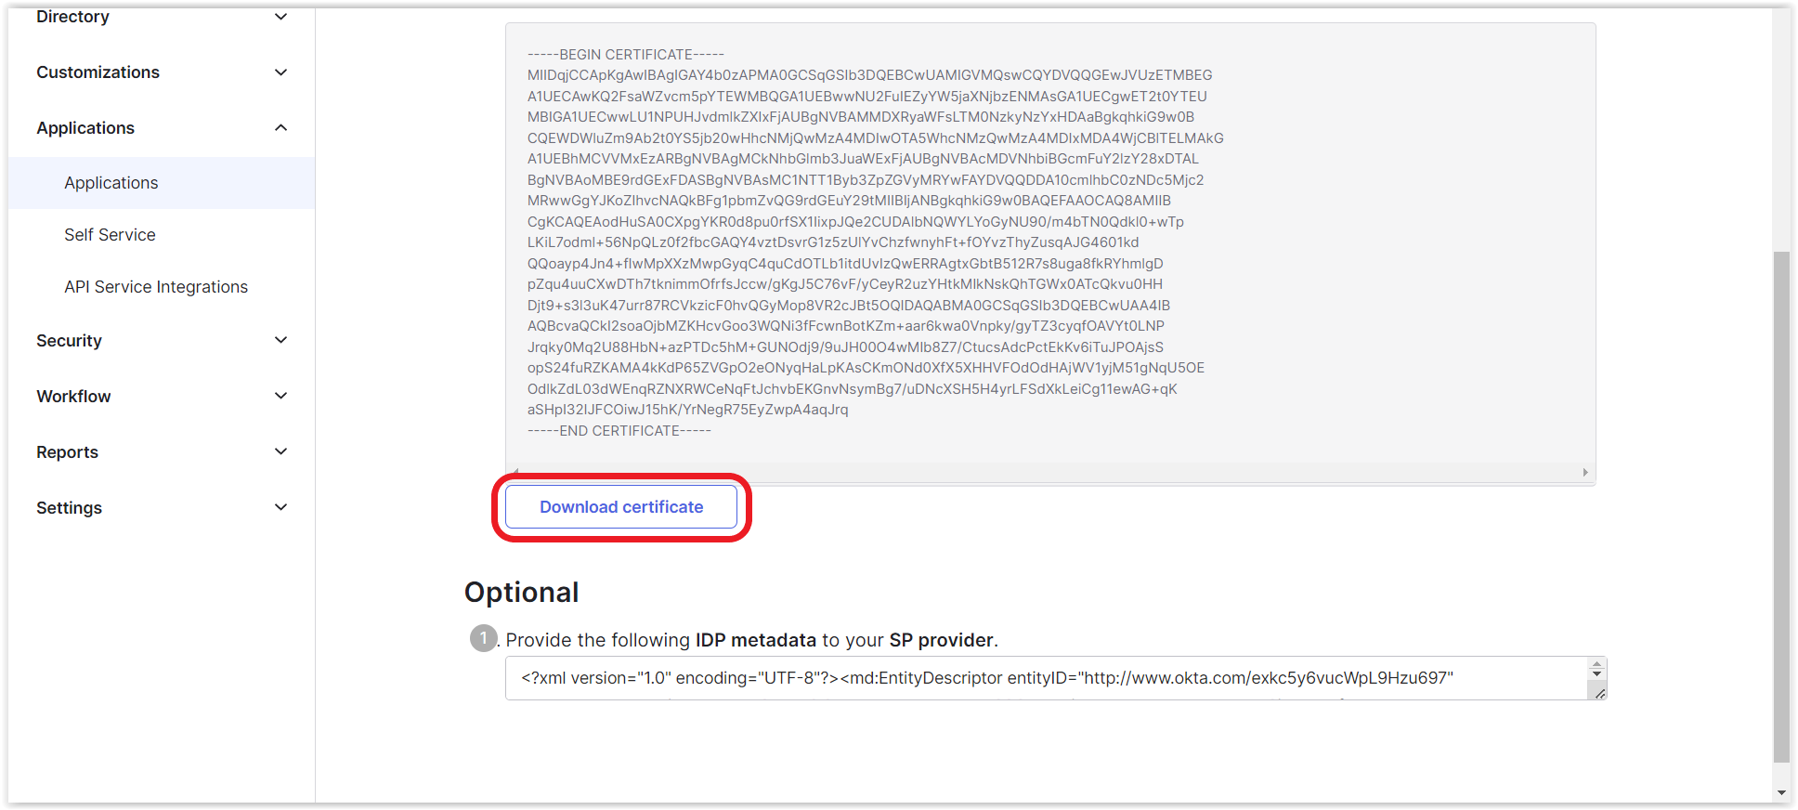1798x810 pixels.
Task: Collapse the Applications section chevron
Action: (x=280, y=127)
